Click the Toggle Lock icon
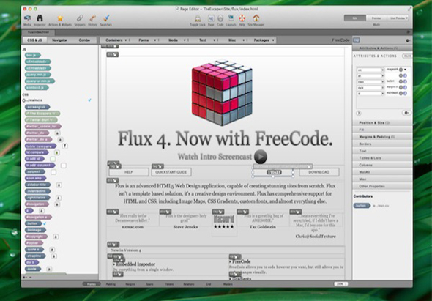 click(x=198, y=18)
